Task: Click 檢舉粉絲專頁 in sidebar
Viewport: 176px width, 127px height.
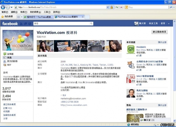Action: (x=9, y=115)
